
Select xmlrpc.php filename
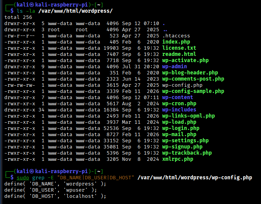click(178, 159)
